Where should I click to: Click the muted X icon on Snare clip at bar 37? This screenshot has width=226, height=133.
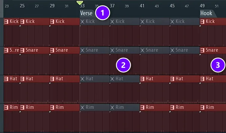pyautogui.click(x=112, y=50)
